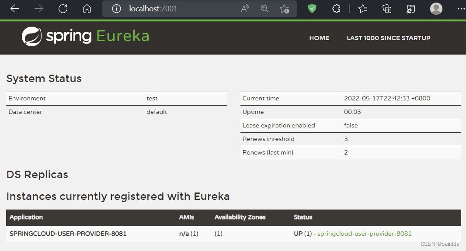Click the Spring Eureka logo
The width and height of the screenshot is (466, 251).
pos(86,37)
